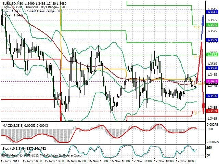Click the 1.3415 price axis value
This screenshot has height=164, width=219.
[x=212, y=119]
